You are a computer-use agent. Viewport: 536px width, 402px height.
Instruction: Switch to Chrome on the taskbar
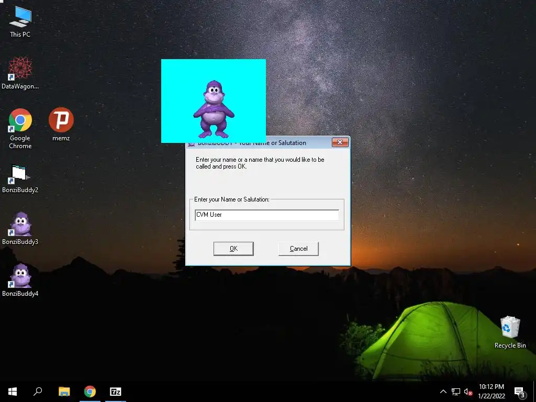coord(90,392)
